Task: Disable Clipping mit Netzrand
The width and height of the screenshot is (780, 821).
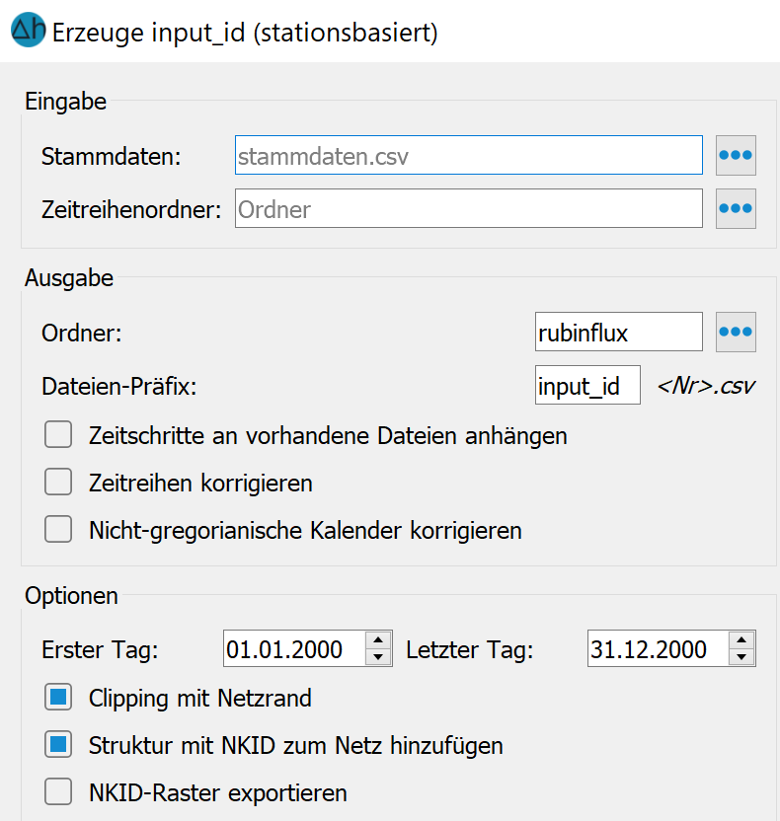Action: tap(59, 699)
